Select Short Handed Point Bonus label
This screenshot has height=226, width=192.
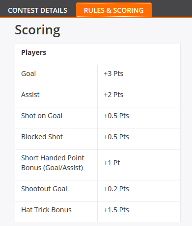(53, 163)
